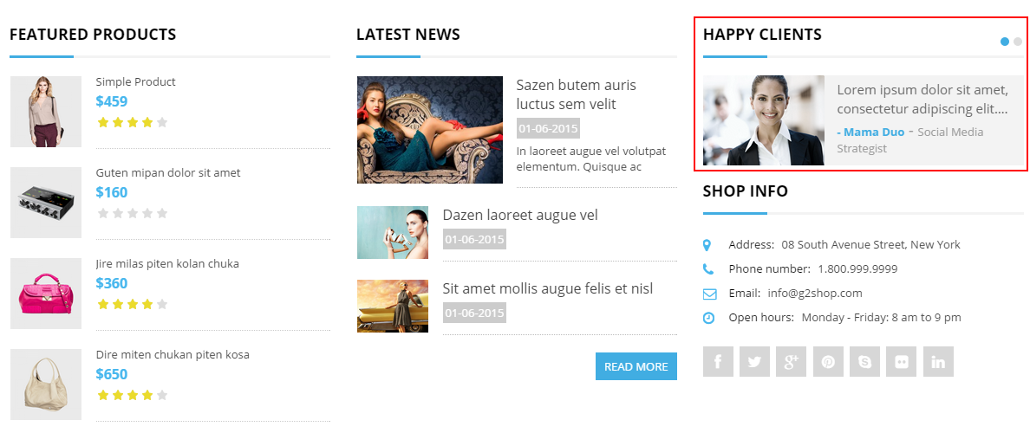
Task: Open the Facebook social icon
Action: coord(718,361)
